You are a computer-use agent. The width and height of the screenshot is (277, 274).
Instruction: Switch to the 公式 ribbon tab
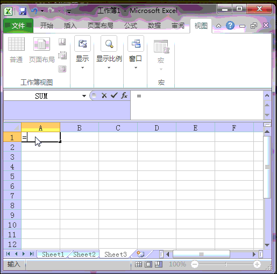point(131,25)
